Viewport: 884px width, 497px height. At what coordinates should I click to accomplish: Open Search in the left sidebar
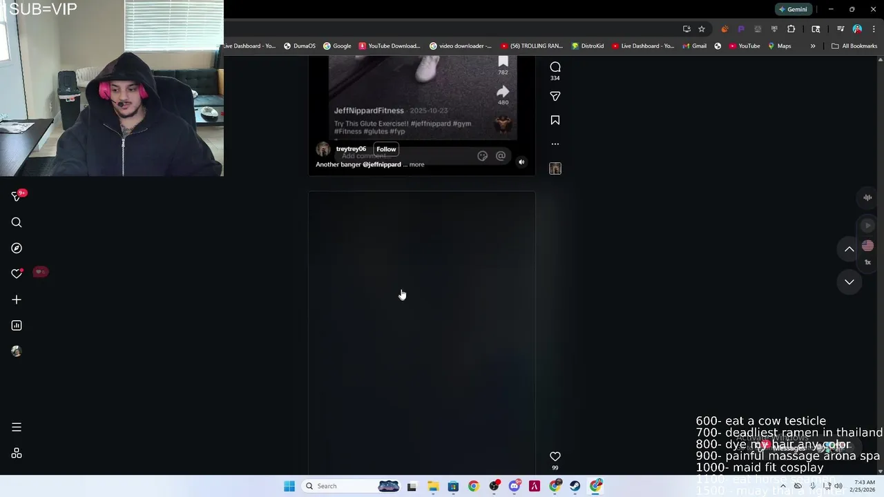coord(17,222)
